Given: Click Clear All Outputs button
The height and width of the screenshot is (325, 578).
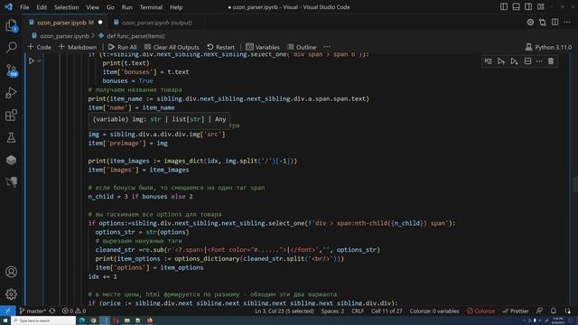Looking at the screenshot, I should (x=172, y=47).
